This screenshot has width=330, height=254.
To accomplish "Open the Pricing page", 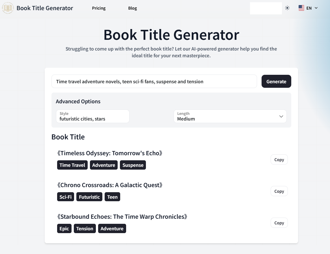I will pos(98,8).
